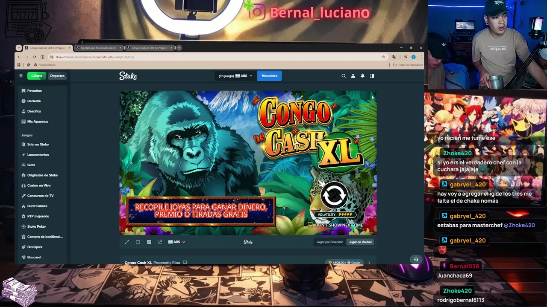Reload the browser page

[35, 57]
